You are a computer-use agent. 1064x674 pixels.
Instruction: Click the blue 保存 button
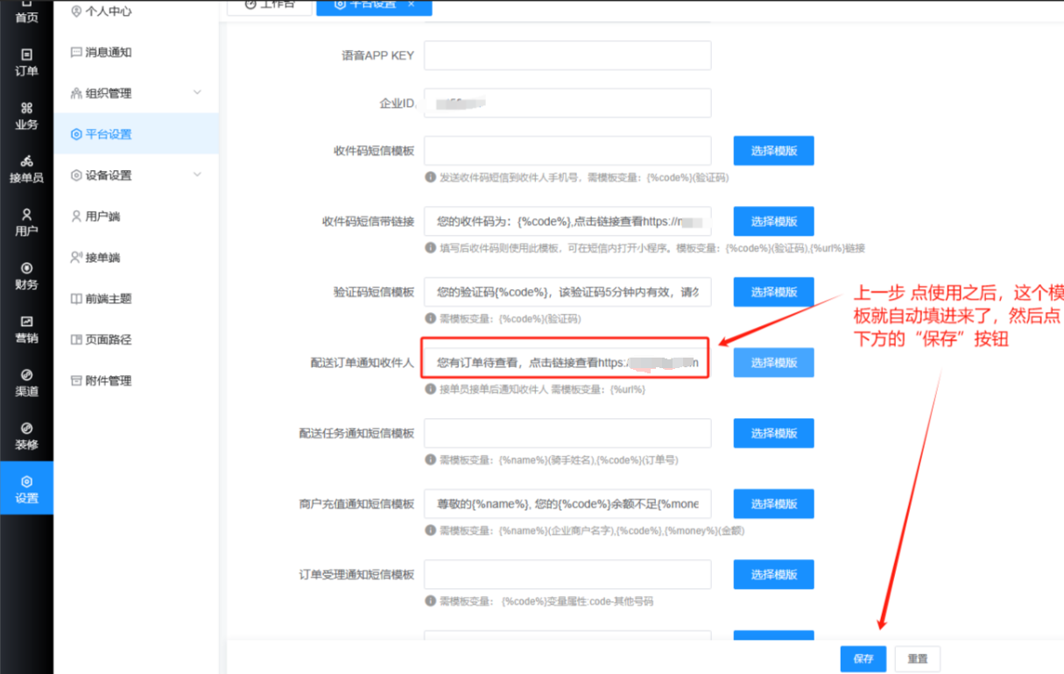pyautogui.click(x=863, y=659)
